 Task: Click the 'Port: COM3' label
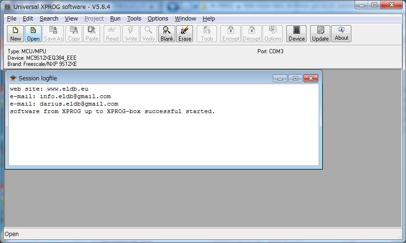(x=271, y=51)
